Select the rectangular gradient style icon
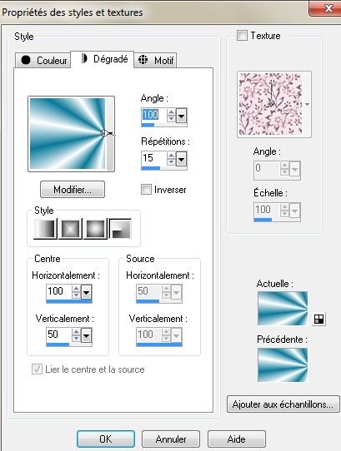341x451 pixels. tap(70, 229)
